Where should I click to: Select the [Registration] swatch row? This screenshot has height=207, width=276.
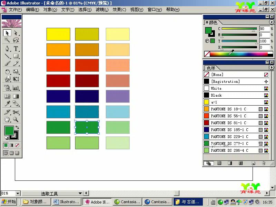coord(236,81)
